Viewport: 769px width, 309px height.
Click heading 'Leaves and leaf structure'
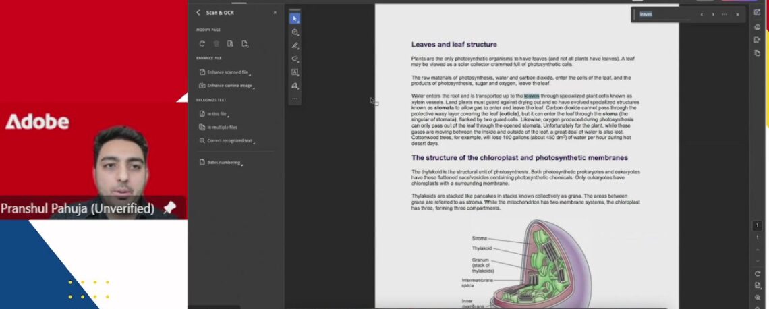[x=454, y=45]
